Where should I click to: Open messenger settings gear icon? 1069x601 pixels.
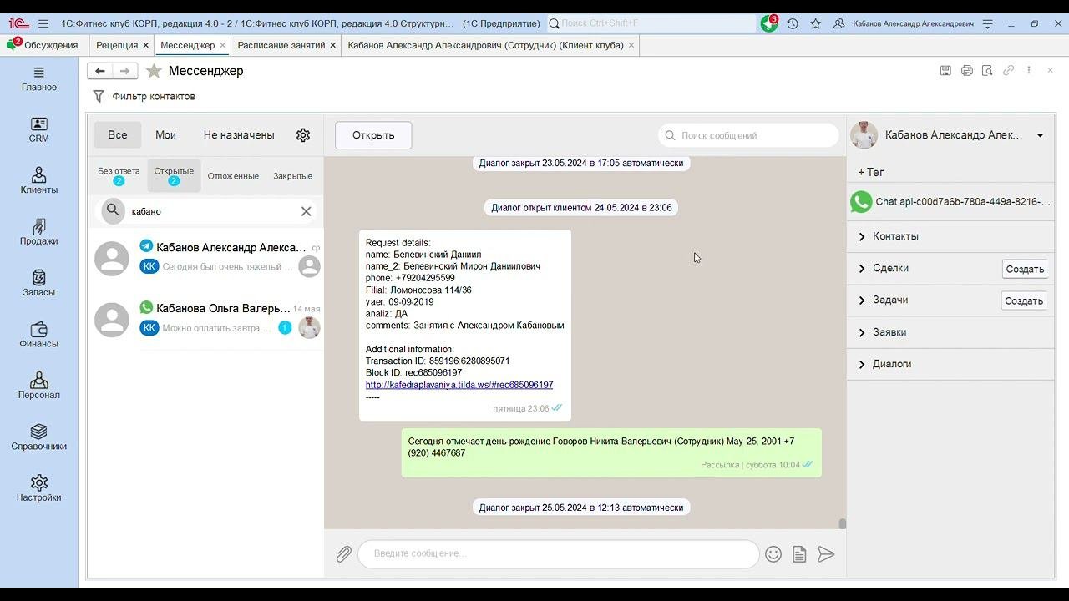tap(303, 135)
